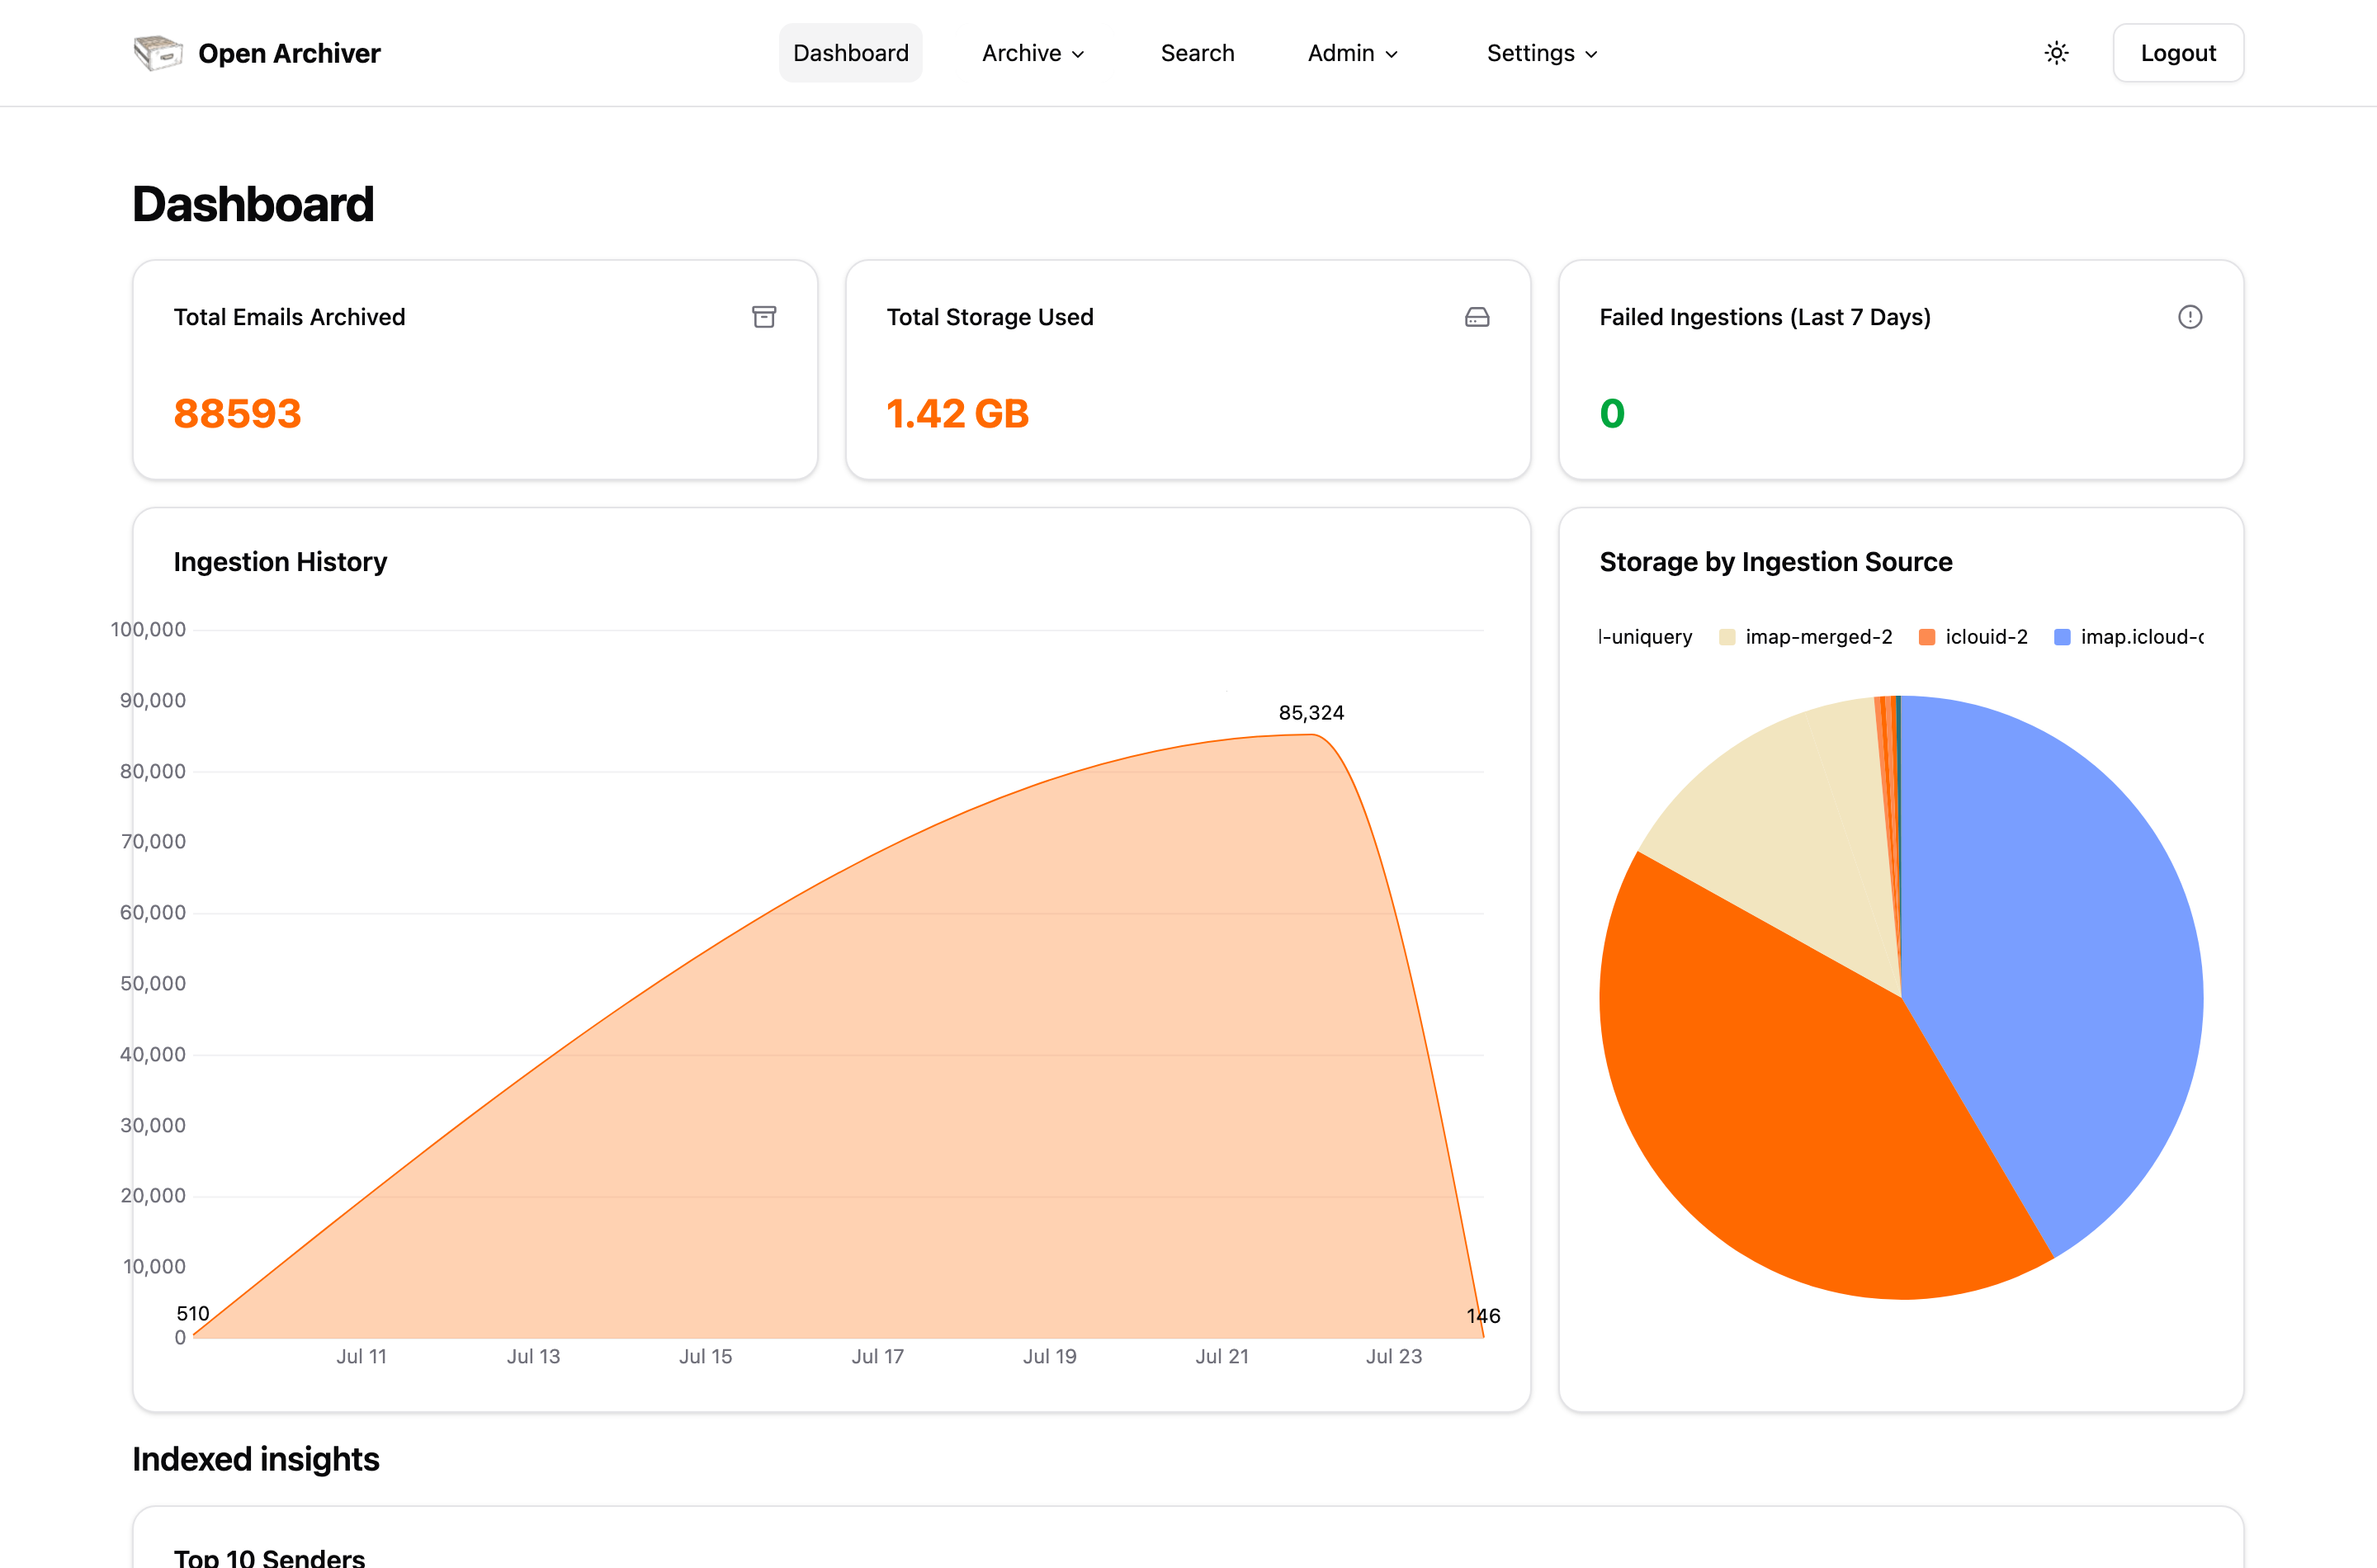
Task: Click the 146 data label on chart
Action: 1483,1316
